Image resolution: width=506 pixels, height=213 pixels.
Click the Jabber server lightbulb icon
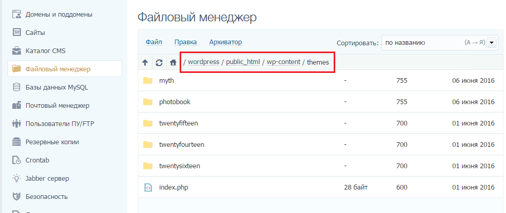[x=17, y=178]
